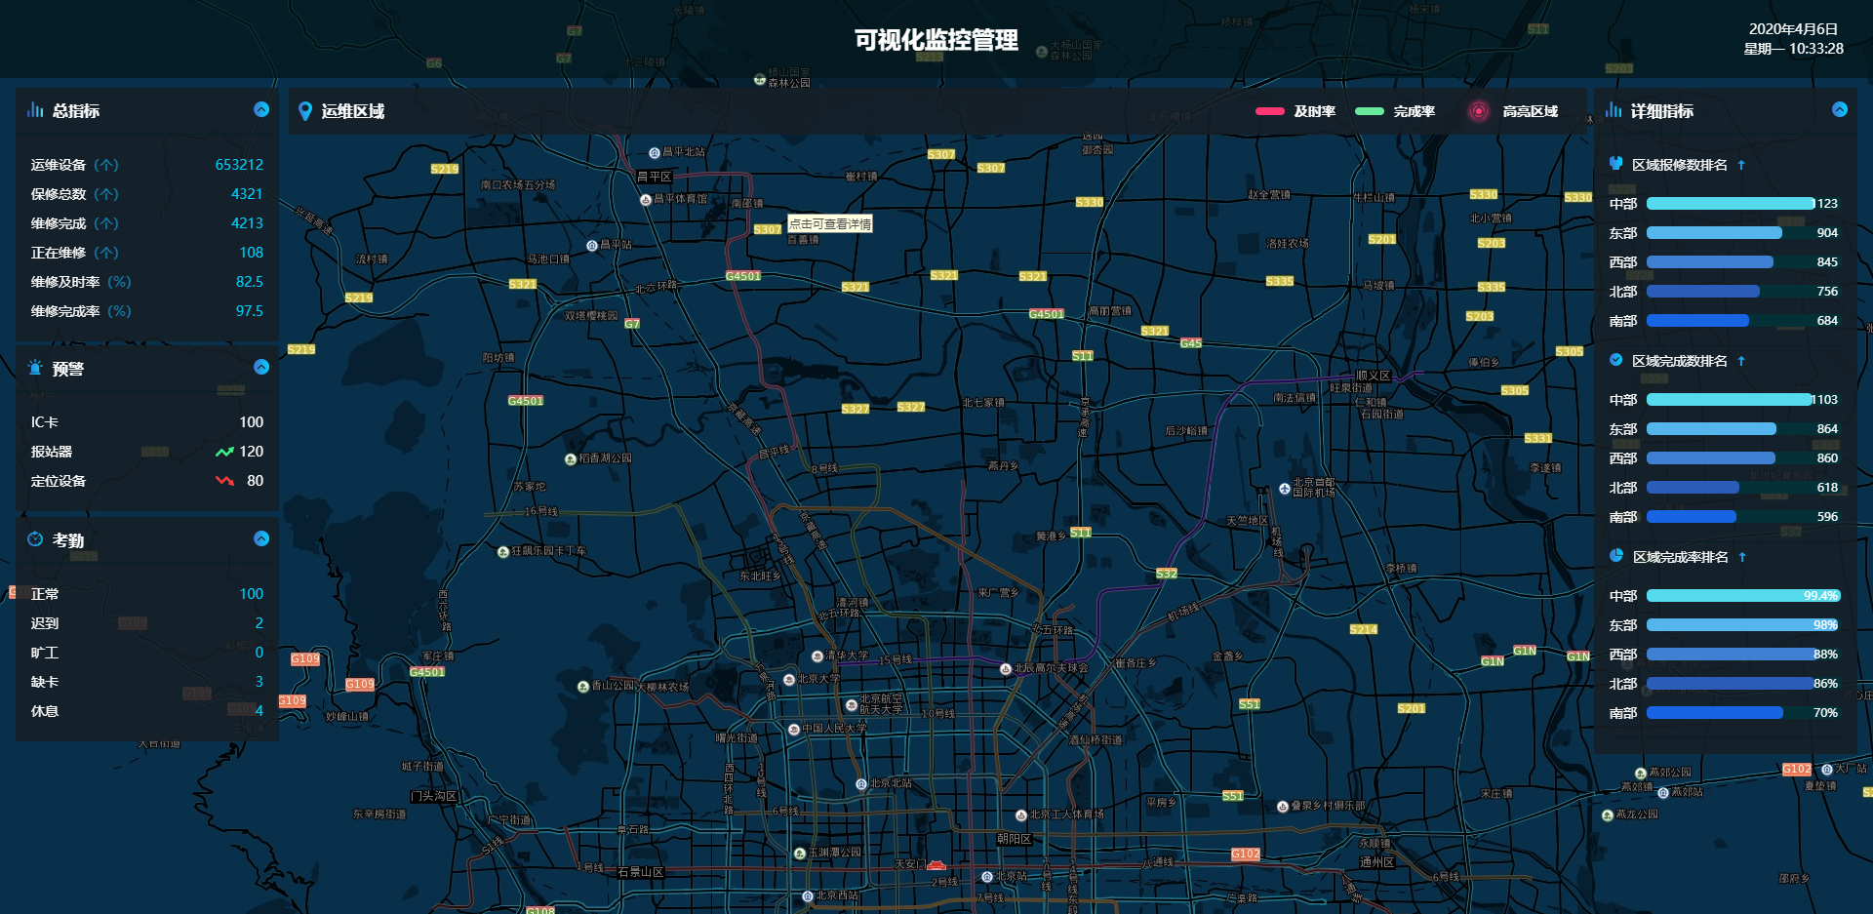The image size is (1873, 914).
Task: Click the 维修完成 value 4213
Action: pyautogui.click(x=247, y=223)
